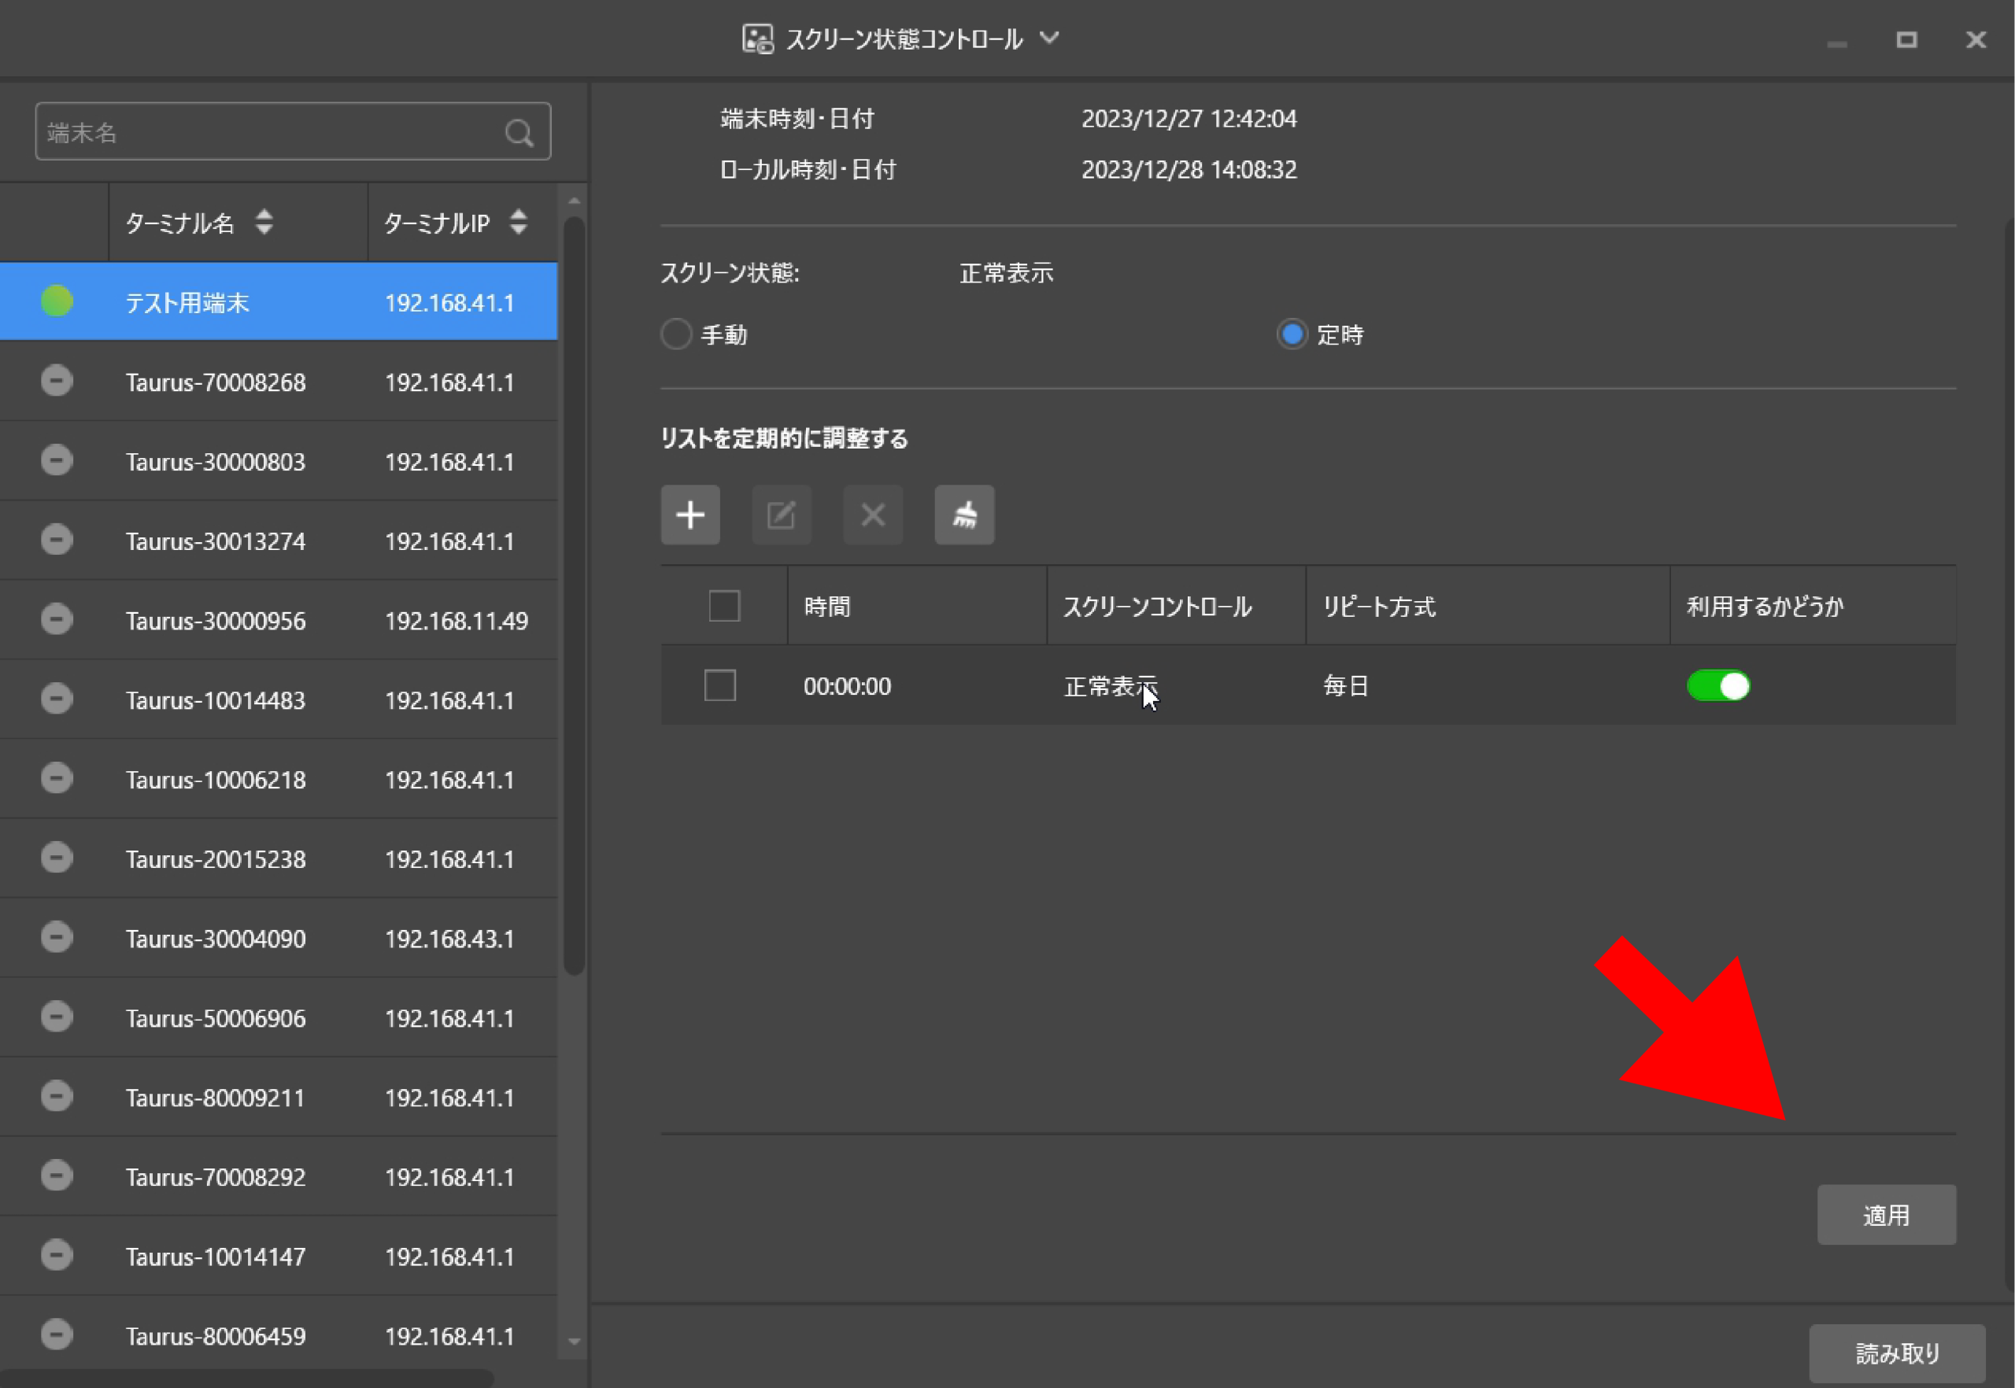2015x1388 pixels.
Task: Click offline icon of Taurus-70008292
Action: (x=57, y=1176)
